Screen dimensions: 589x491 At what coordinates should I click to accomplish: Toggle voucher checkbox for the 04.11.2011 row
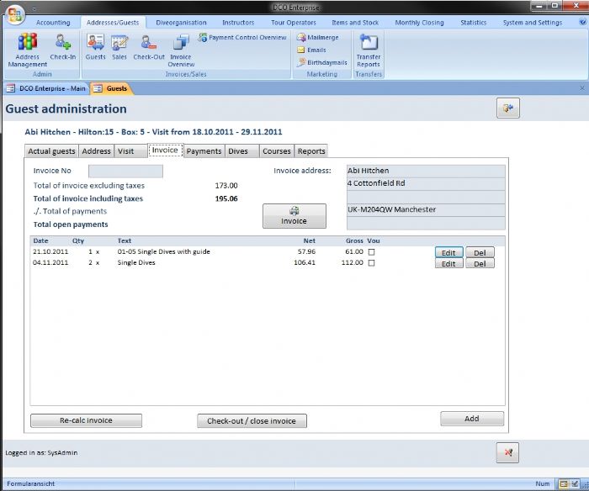coord(371,263)
